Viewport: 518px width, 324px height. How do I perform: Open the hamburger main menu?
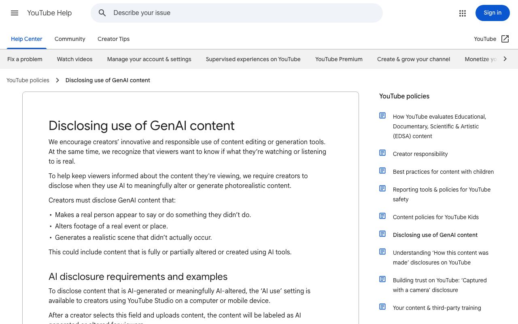pos(15,13)
